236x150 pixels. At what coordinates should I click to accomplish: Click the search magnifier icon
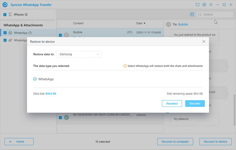coord(200,14)
